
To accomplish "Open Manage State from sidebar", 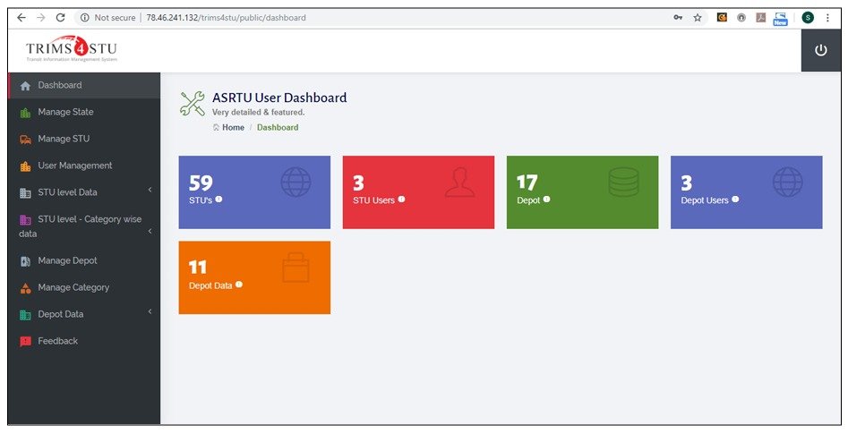I will tap(64, 112).
